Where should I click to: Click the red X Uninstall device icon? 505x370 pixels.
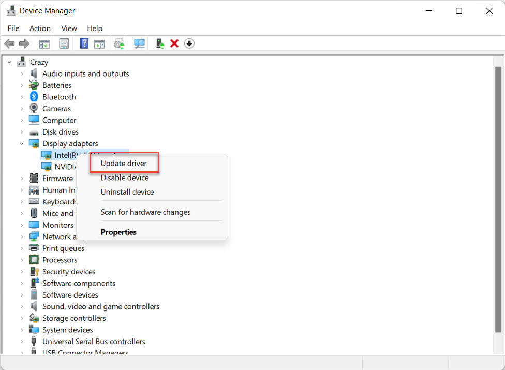click(174, 44)
